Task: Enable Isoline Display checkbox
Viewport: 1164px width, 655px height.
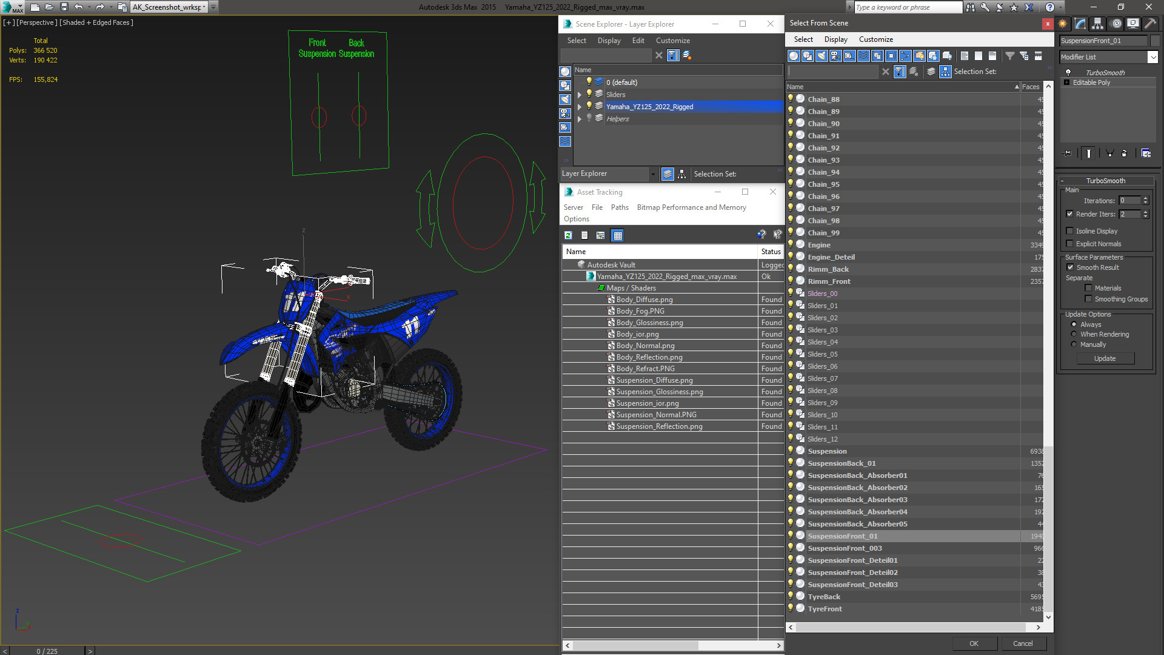Action: click(1069, 230)
